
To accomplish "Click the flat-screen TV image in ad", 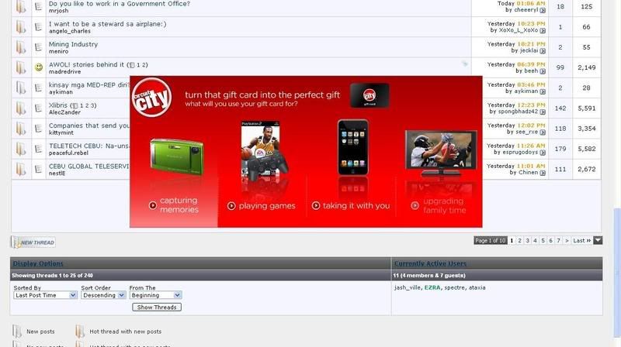I will click(x=441, y=153).
